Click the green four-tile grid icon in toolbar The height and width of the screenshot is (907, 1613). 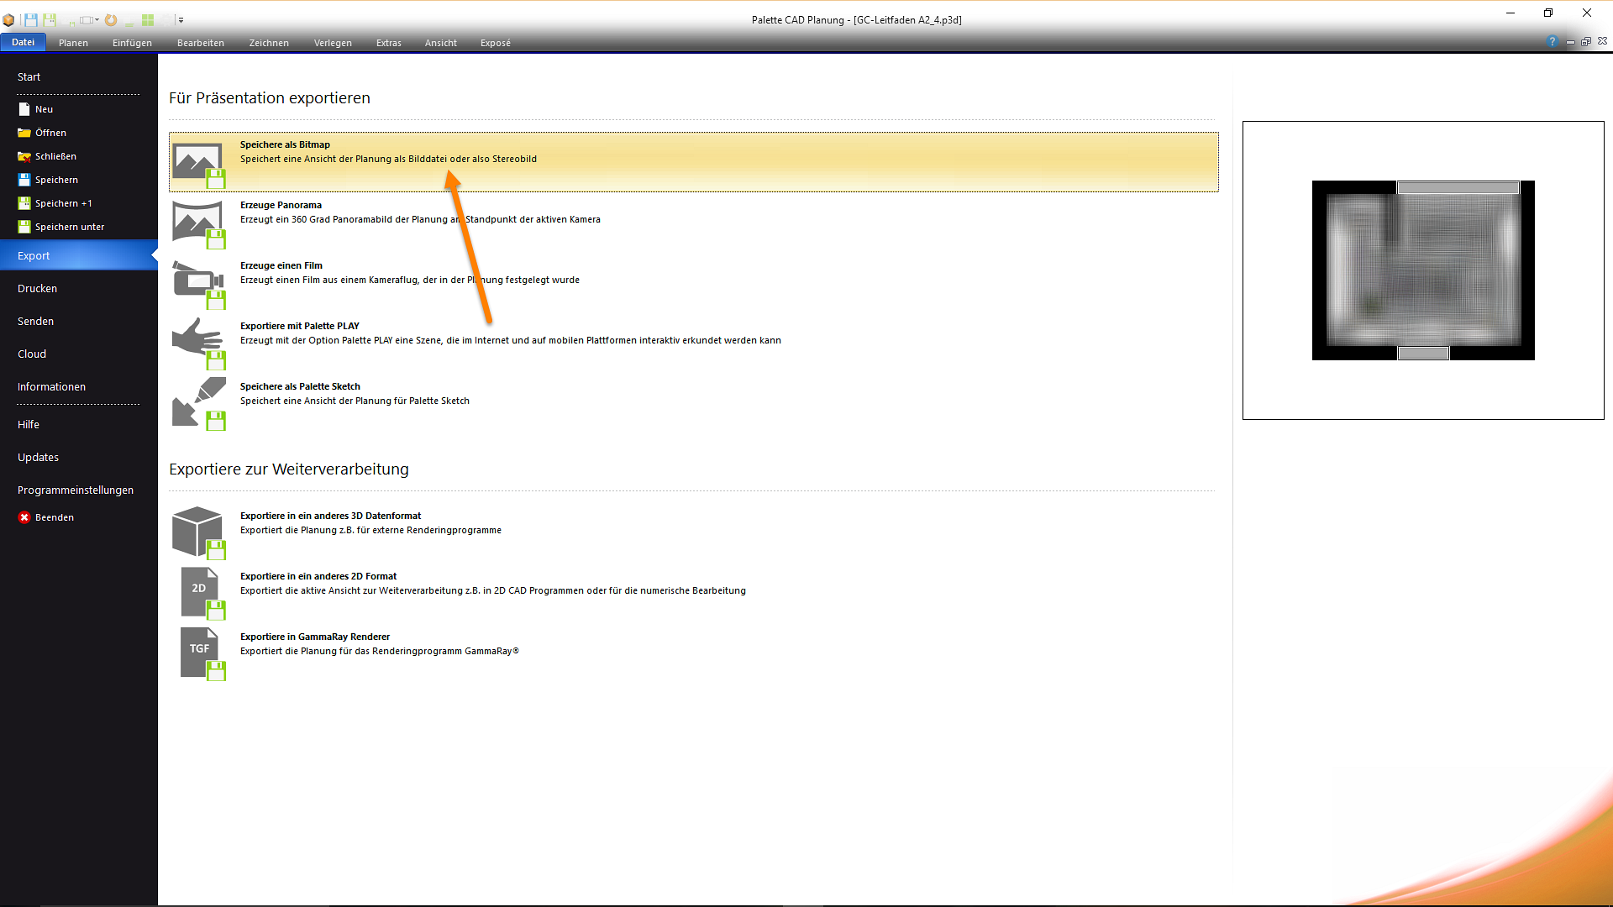click(x=148, y=19)
